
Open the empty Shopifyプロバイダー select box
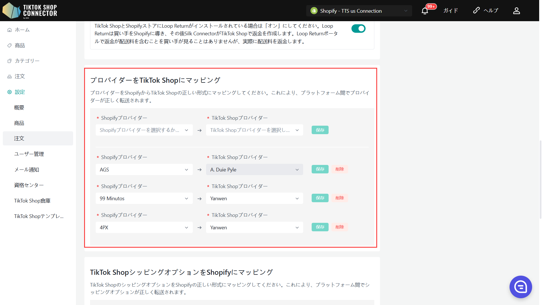(144, 130)
